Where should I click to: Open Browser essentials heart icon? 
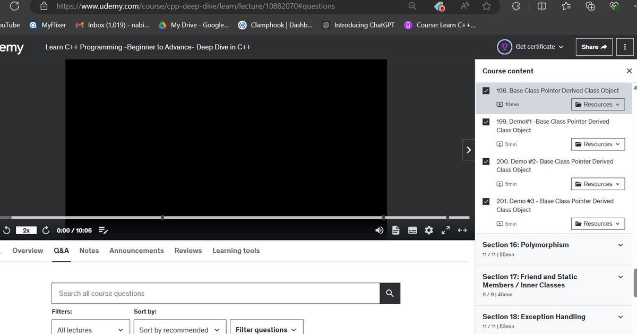tap(614, 6)
